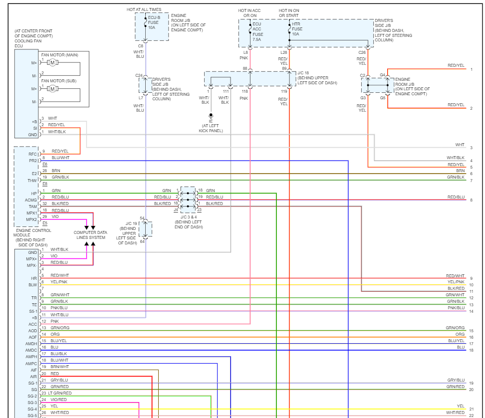Click the HOT IN ACC OR ON heading
The height and width of the screenshot is (418, 485).
[x=249, y=13]
